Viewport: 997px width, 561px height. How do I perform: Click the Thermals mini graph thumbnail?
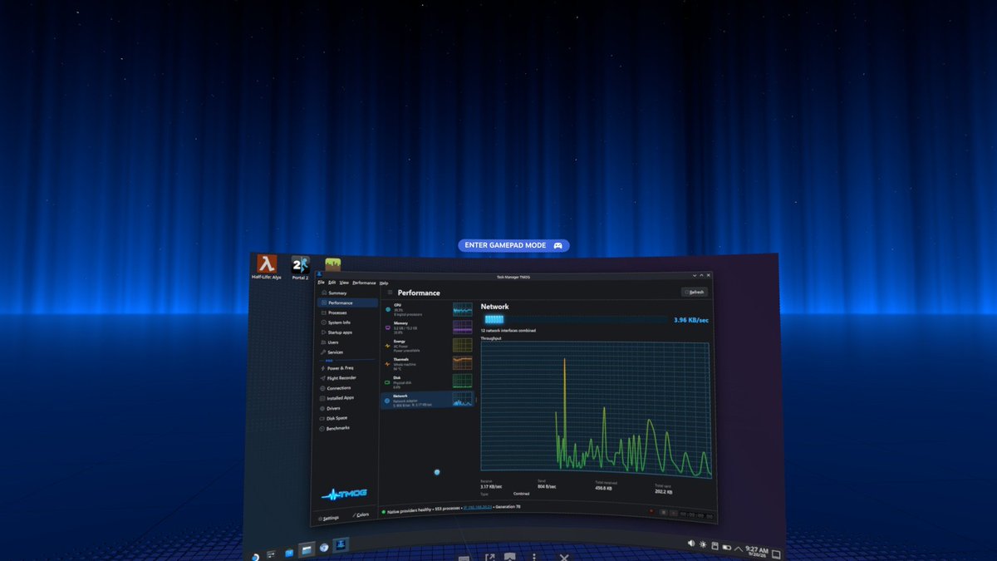(x=463, y=363)
